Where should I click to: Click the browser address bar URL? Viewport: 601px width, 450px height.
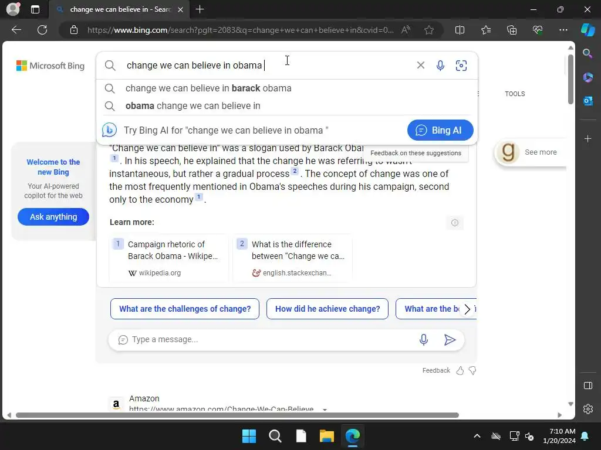pyautogui.click(x=240, y=30)
